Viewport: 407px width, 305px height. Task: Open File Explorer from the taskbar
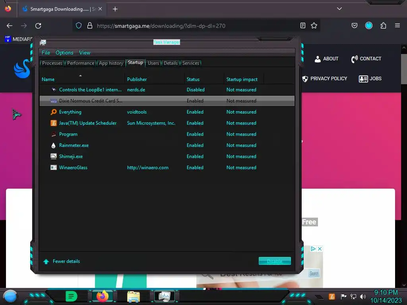pos(134,297)
